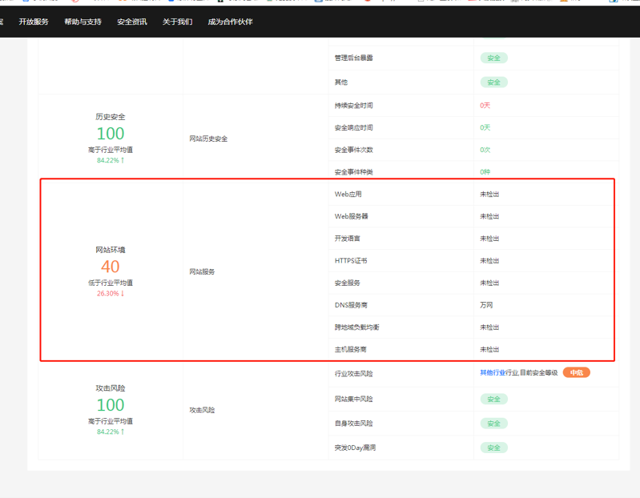The image size is (640, 498).
Task: Click the green 100 score for 历史安全
Action: [x=111, y=134]
